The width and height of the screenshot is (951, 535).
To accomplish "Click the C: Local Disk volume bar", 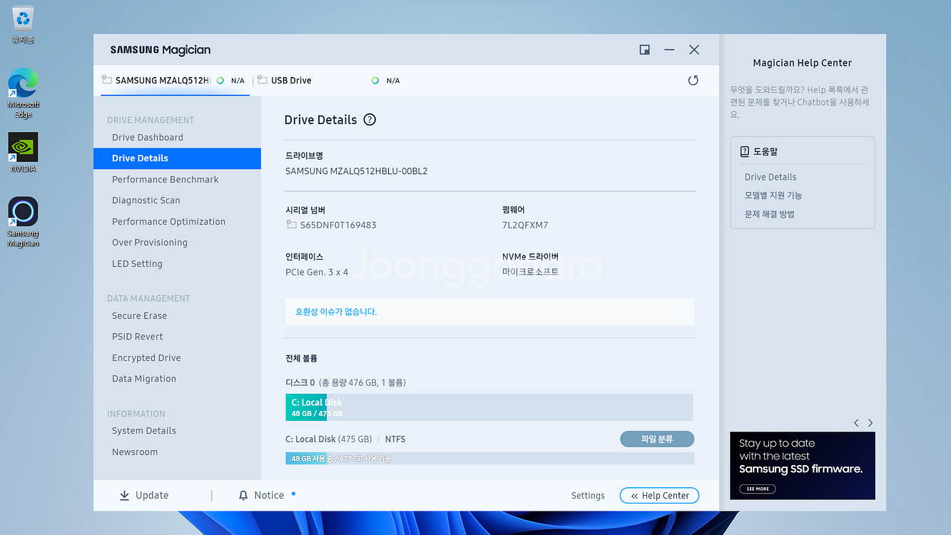I will (x=489, y=407).
